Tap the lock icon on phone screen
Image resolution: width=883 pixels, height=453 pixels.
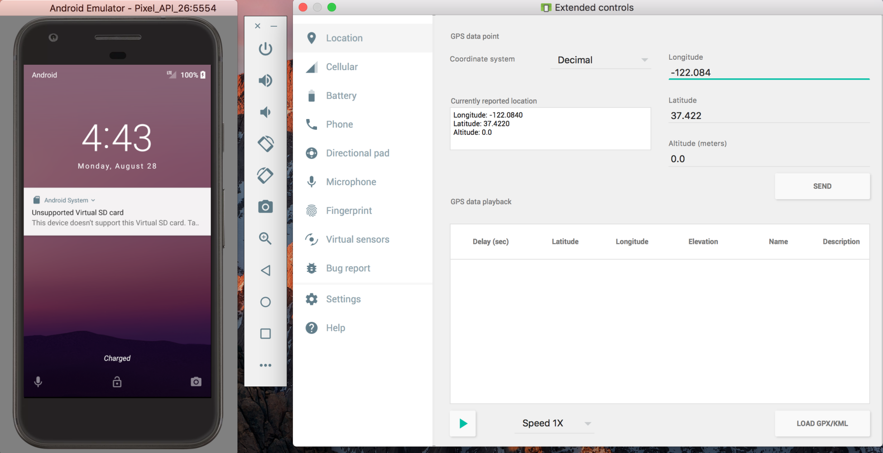pyautogui.click(x=117, y=382)
